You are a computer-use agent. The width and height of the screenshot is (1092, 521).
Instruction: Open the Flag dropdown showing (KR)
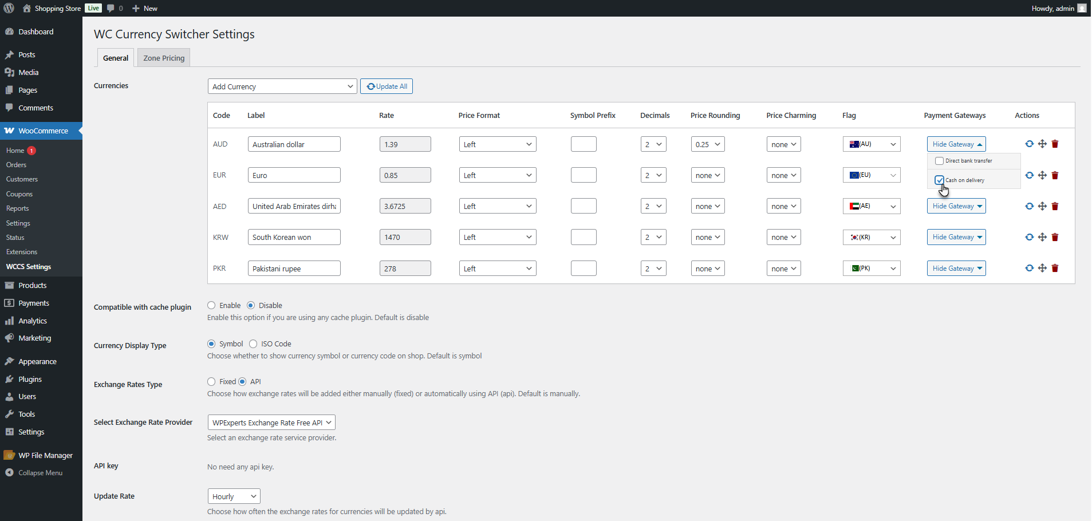pyautogui.click(x=872, y=237)
